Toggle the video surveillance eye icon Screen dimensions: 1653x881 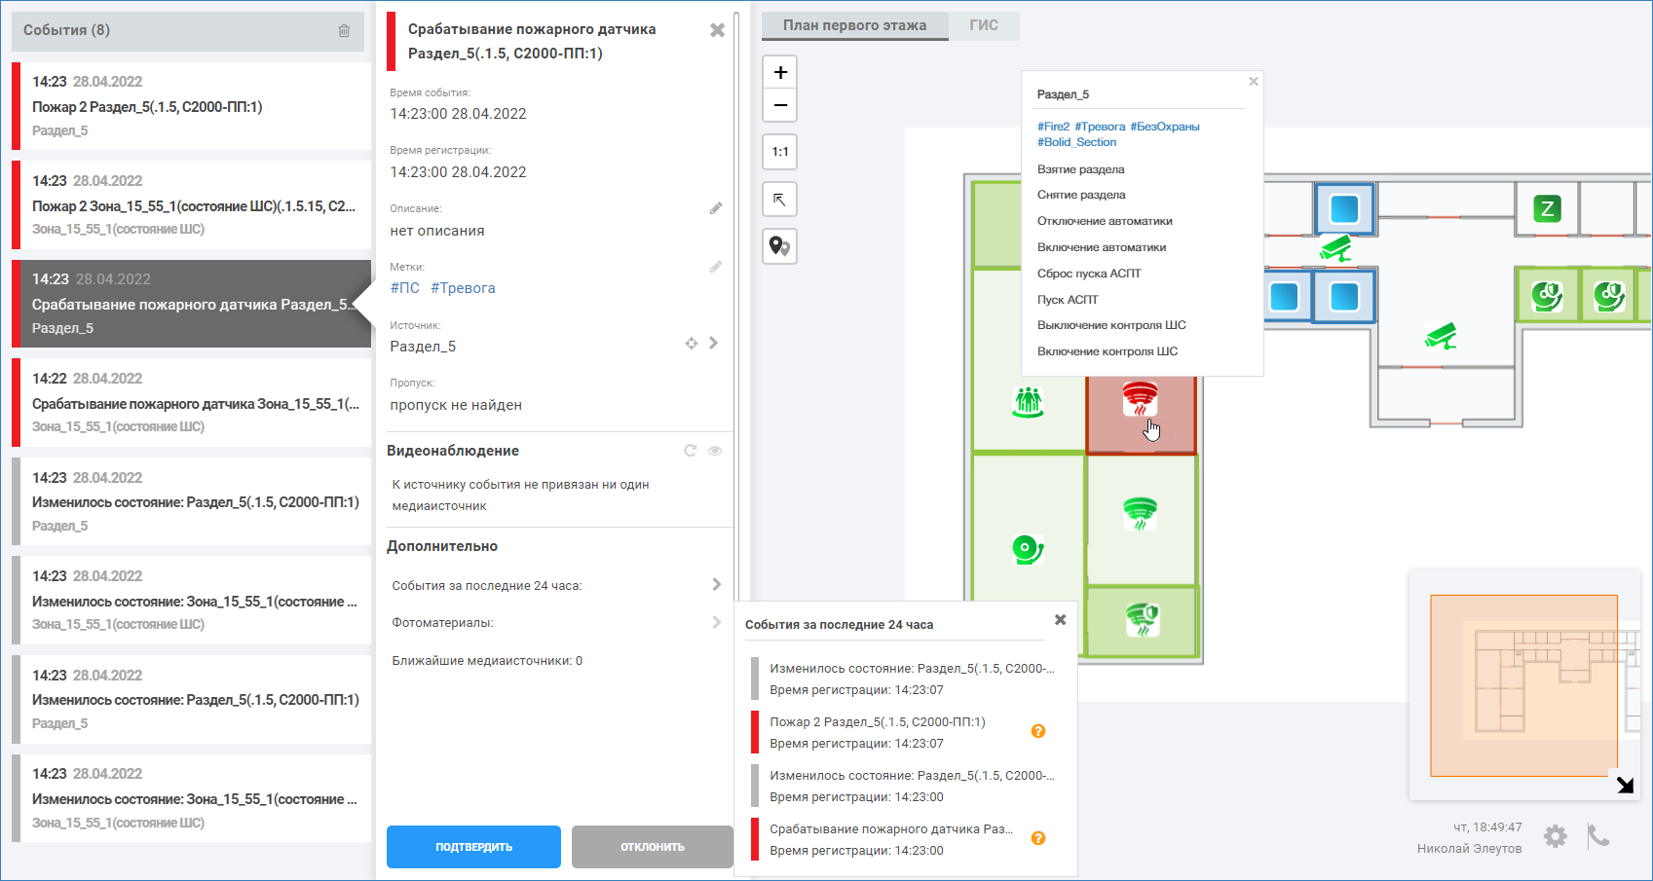pyautogui.click(x=715, y=451)
